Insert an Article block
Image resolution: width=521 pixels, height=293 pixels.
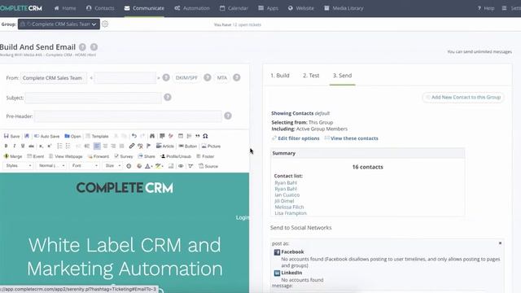pos(165,146)
